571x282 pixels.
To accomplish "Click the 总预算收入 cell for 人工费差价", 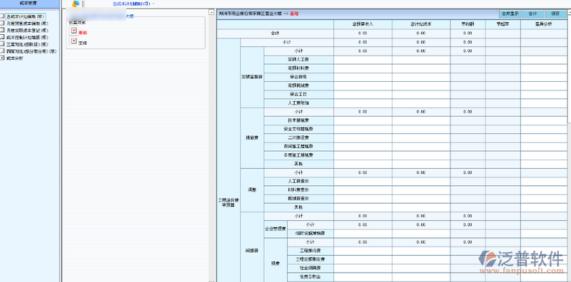I will 363,181.
